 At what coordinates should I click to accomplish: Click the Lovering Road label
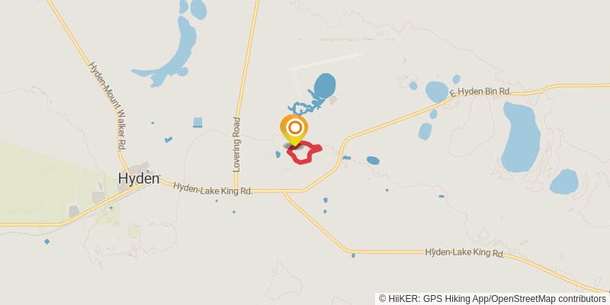236,144
